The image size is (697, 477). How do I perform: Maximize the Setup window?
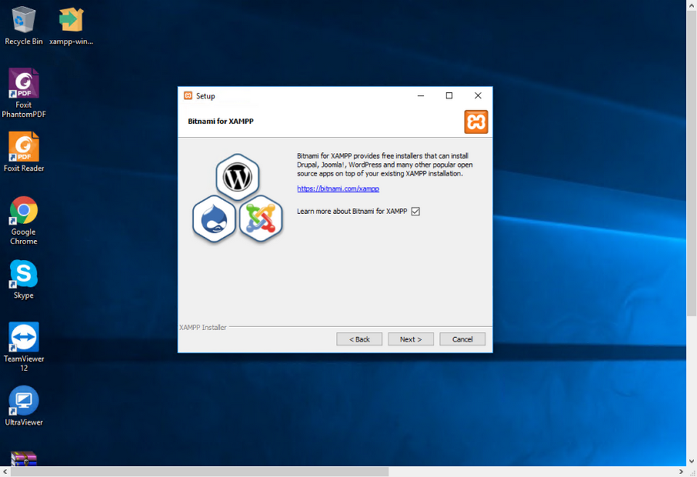(449, 96)
